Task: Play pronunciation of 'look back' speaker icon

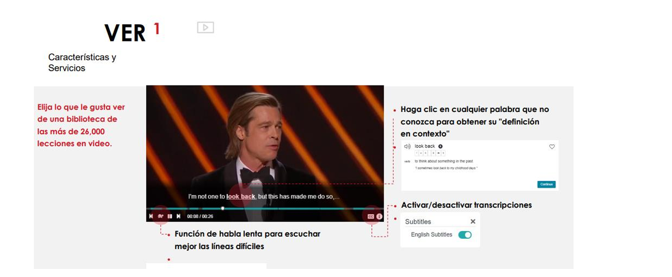Action: (407, 146)
